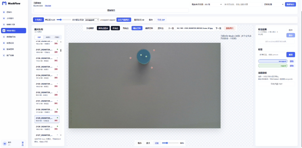Click the left green positive point on mask

pyautogui.click(x=141, y=55)
